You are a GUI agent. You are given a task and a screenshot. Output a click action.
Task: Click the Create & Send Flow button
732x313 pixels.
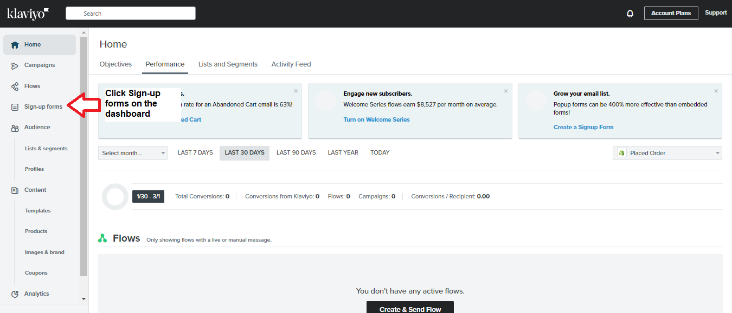tap(410, 308)
